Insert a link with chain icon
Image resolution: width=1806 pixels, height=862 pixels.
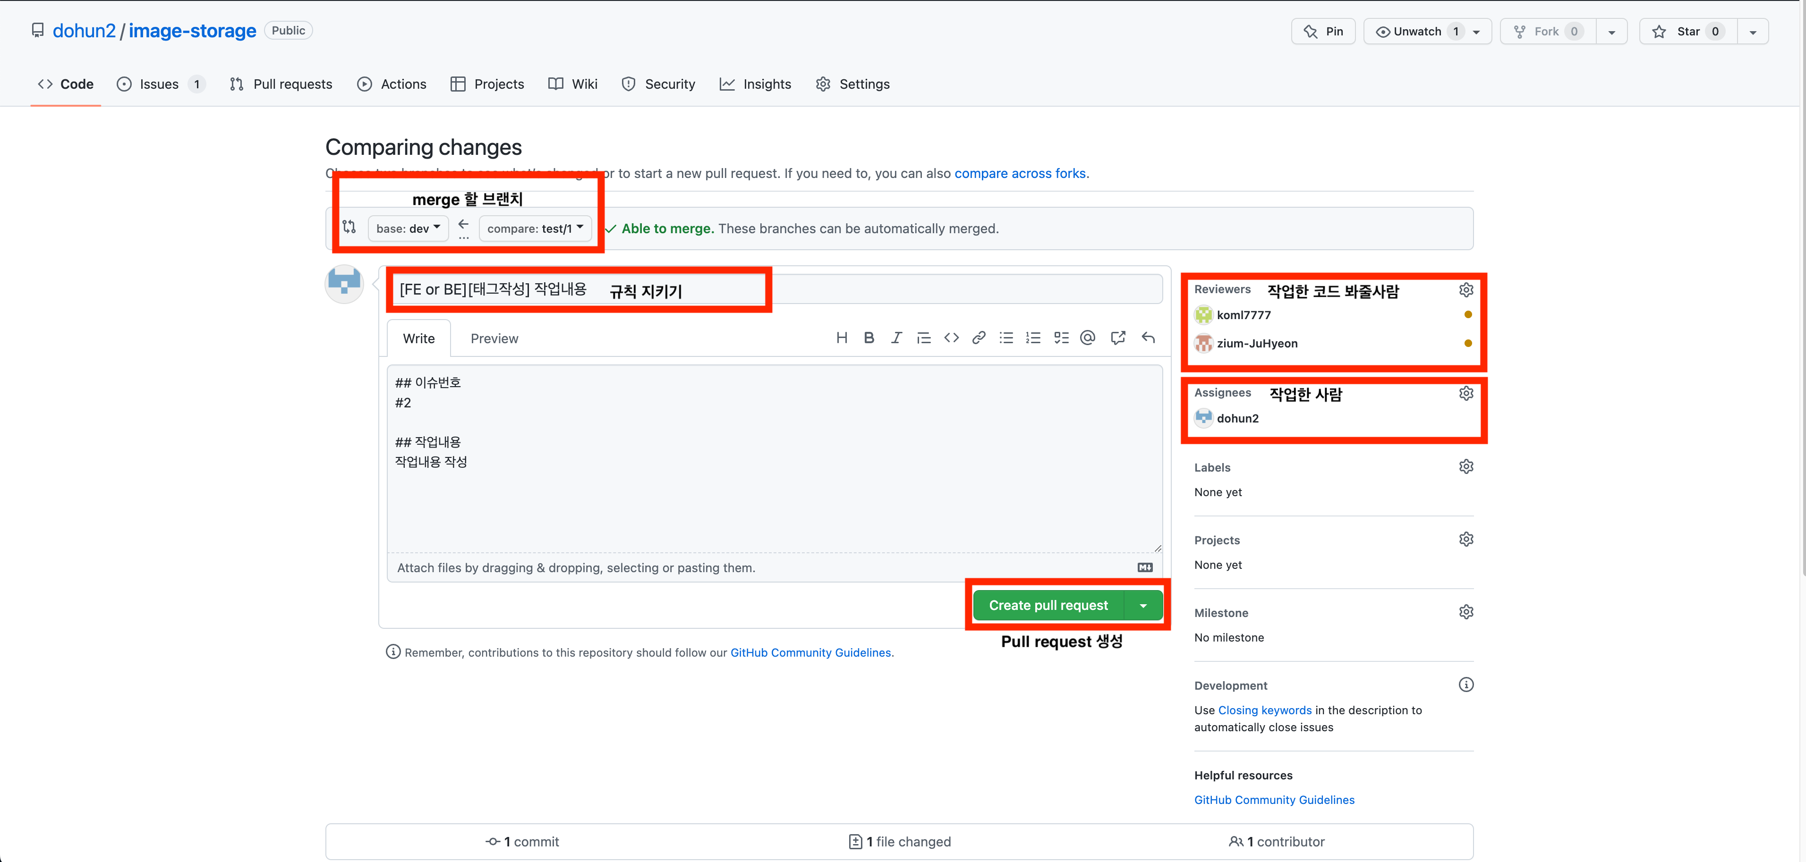click(979, 338)
